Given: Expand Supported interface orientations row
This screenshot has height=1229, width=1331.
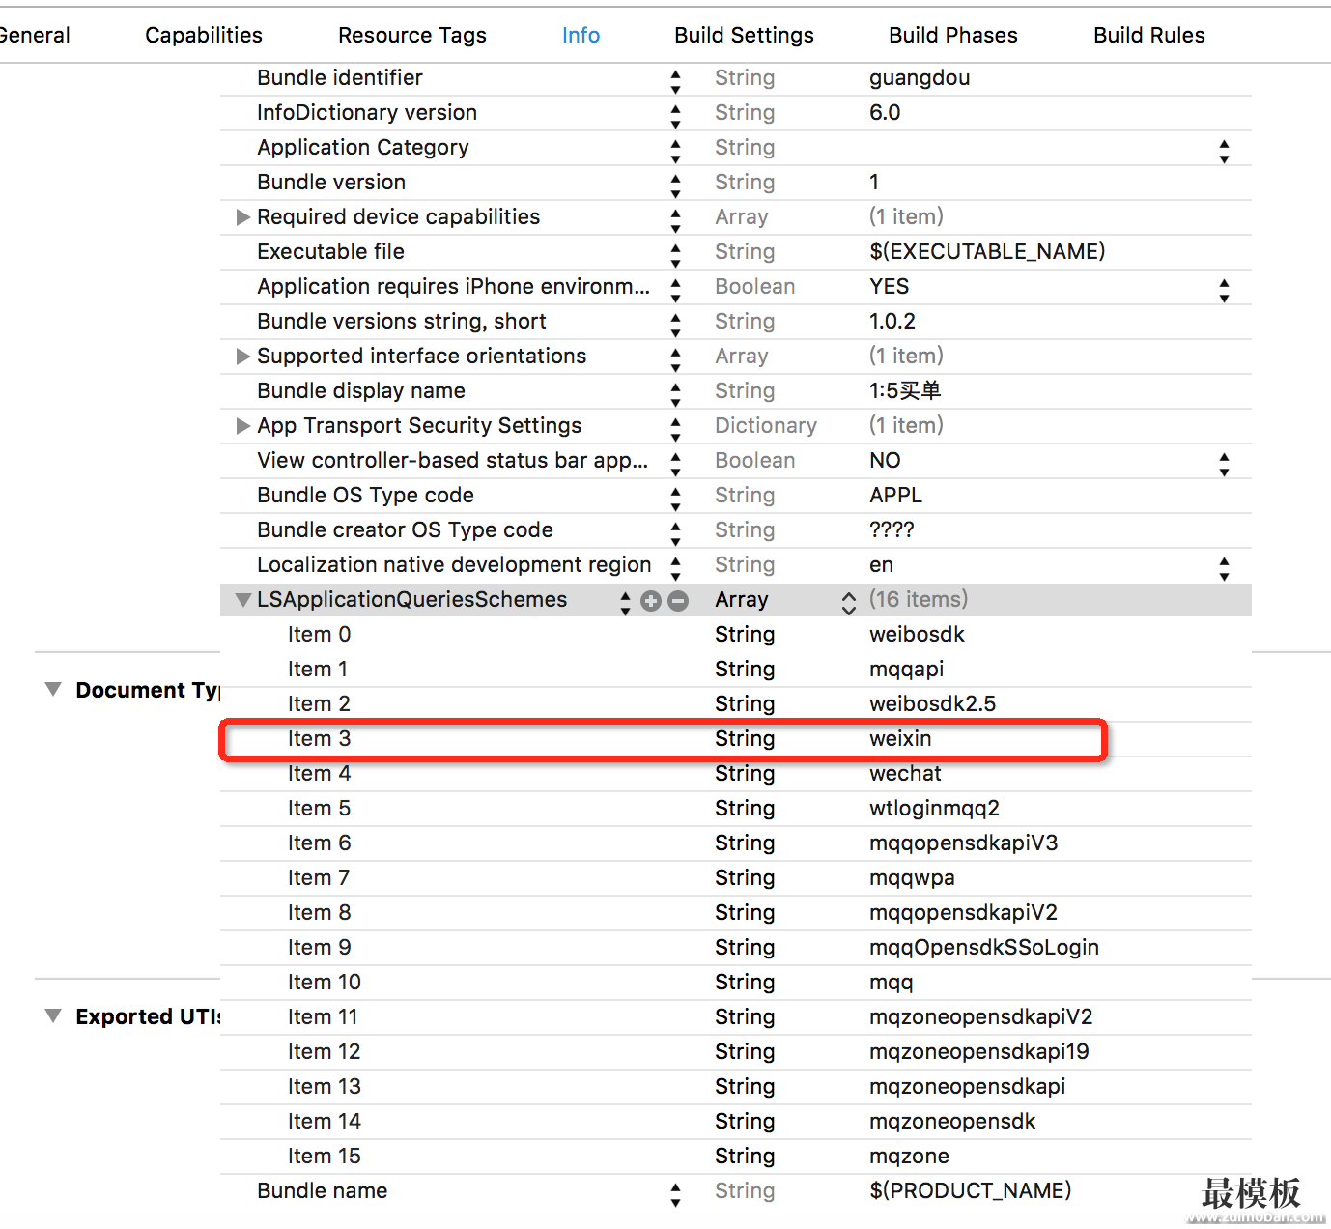Looking at the screenshot, I should (x=243, y=357).
